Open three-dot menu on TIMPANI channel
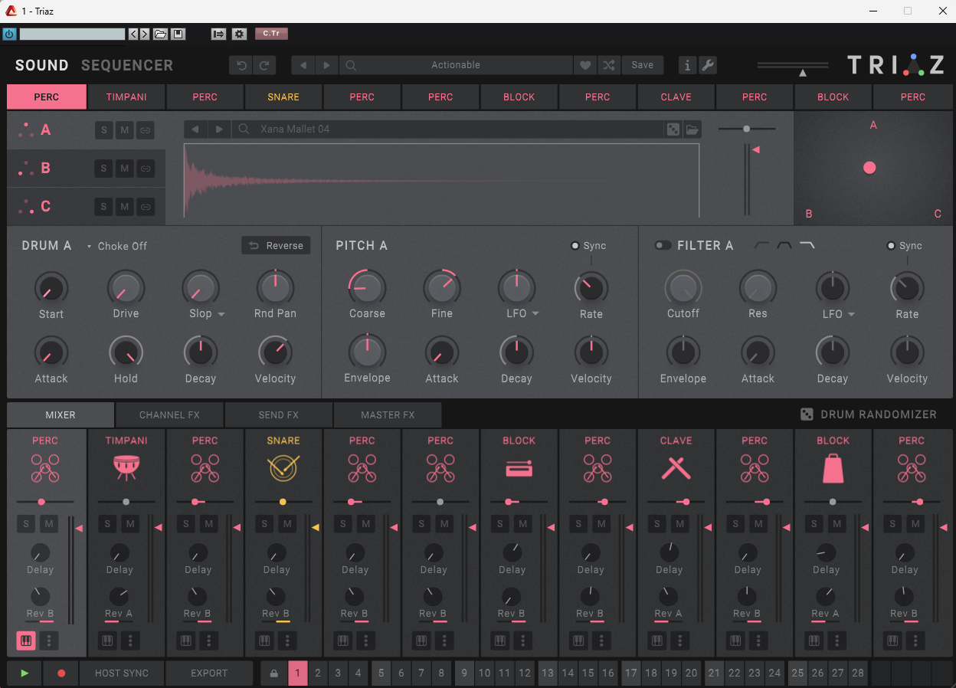Image resolution: width=956 pixels, height=688 pixels. 129,640
